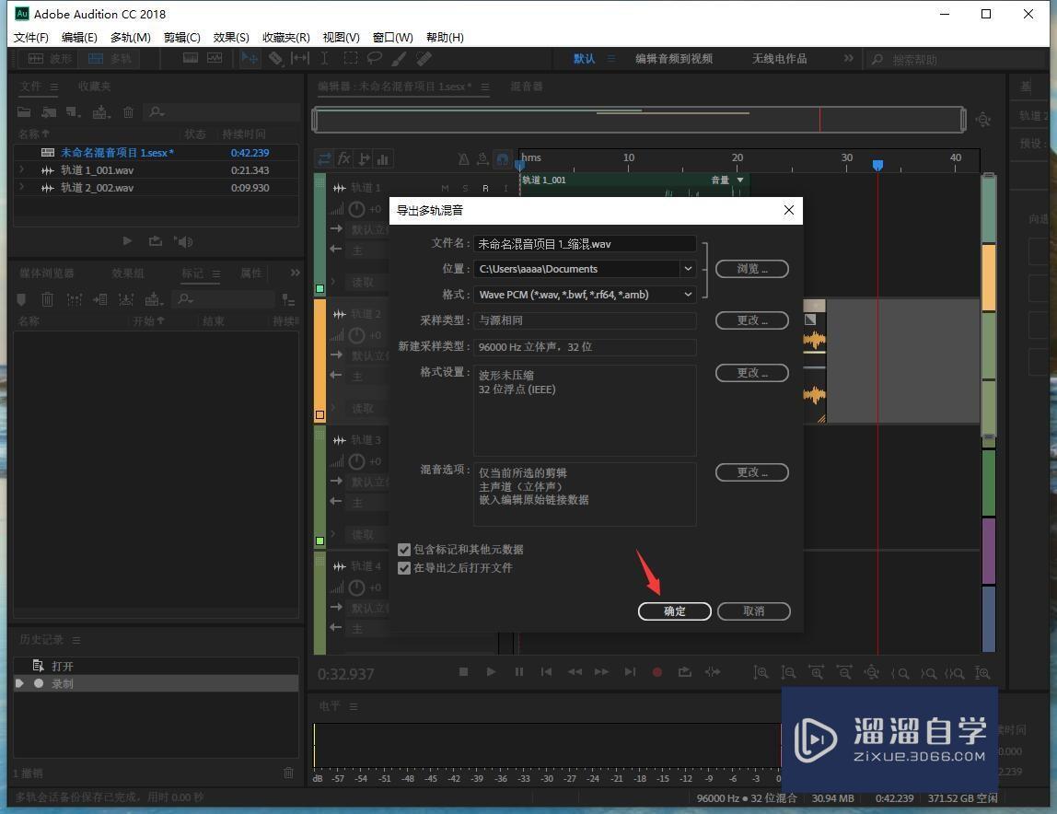Switch to 媒体浏览器 tab
This screenshot has height=814, width=1057.
[47, 273]
